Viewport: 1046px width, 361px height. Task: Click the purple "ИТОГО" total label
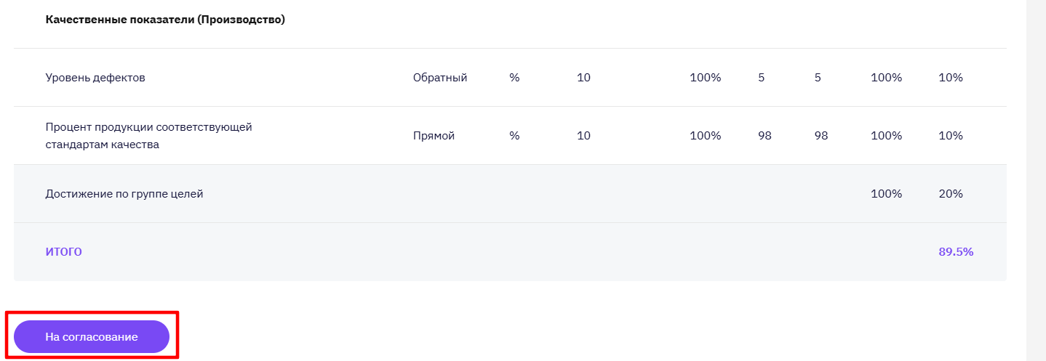point(63,252)
